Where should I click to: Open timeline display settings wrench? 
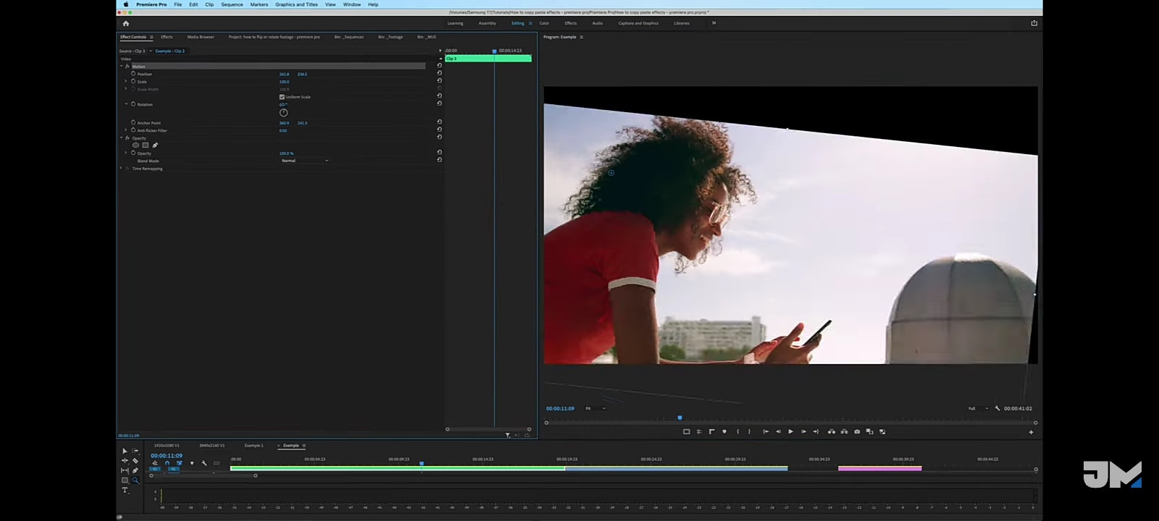click(x=204, y=463)
